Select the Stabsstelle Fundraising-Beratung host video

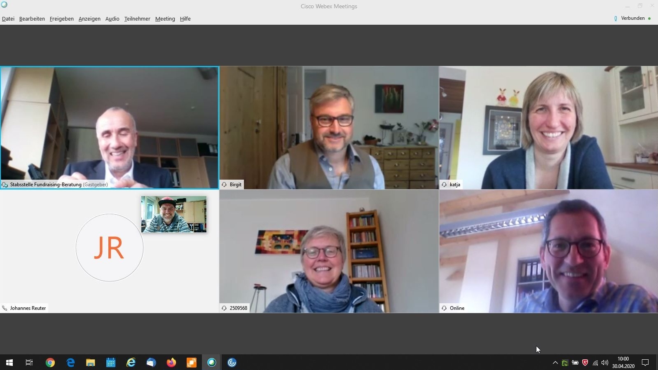[x=110, y=127]
